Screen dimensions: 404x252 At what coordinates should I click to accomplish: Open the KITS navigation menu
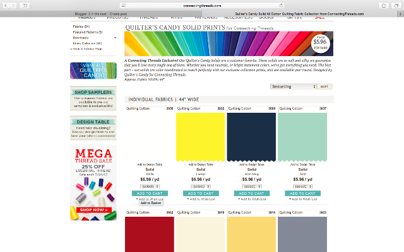[177, 18]
